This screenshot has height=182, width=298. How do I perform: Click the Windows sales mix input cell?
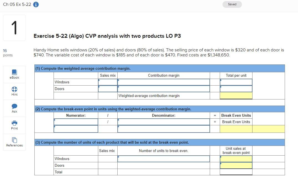pyautogui.click(x=108, y=82)
